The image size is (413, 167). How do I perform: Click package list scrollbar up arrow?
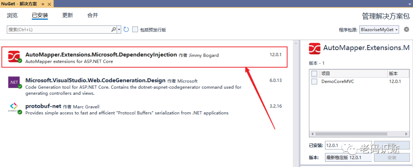(296, 43)
